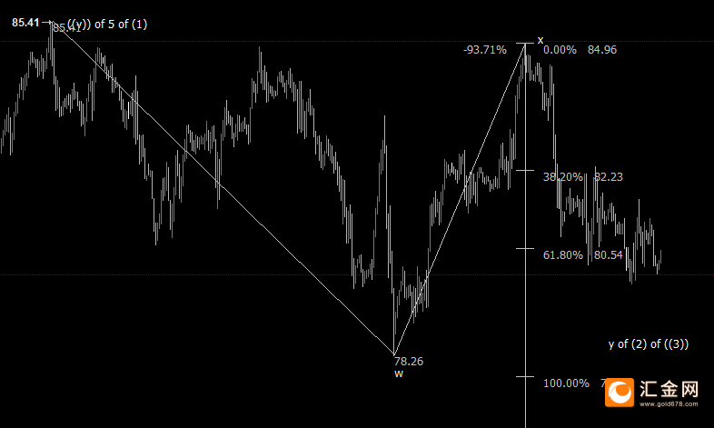The width and height of the screenshot is (714, 428).
Task: Click the x wave label at the peak
Action: pyautogui.click(x=540, y=41)
